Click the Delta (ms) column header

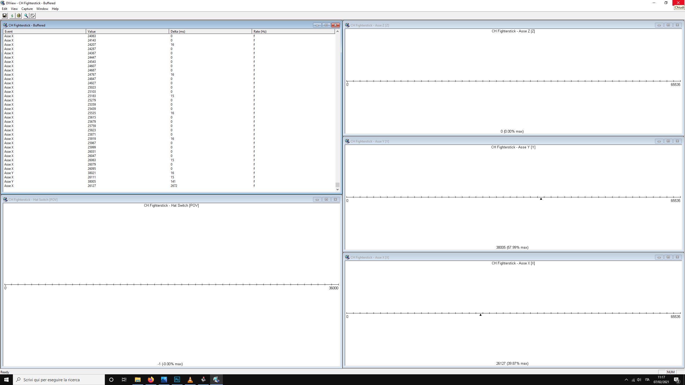tap(210, 32)
